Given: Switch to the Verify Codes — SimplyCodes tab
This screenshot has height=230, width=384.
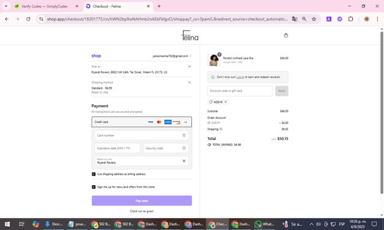Looking at the screenshot, I should coord(44,7).
